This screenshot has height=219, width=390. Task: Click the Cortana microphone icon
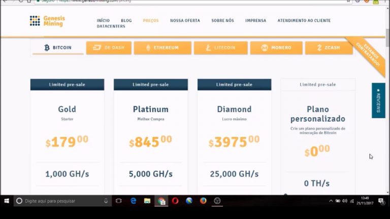pos(106,201)
